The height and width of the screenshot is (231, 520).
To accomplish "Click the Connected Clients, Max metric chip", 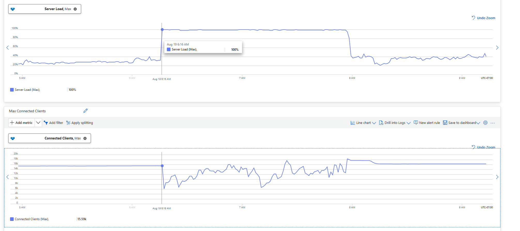I will [50, 138].
